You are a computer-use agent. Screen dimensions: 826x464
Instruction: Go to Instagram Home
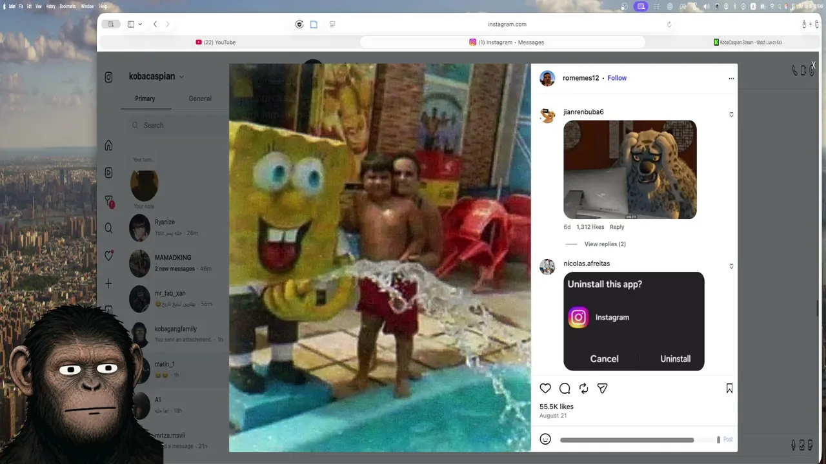click(x=108, y=145)
